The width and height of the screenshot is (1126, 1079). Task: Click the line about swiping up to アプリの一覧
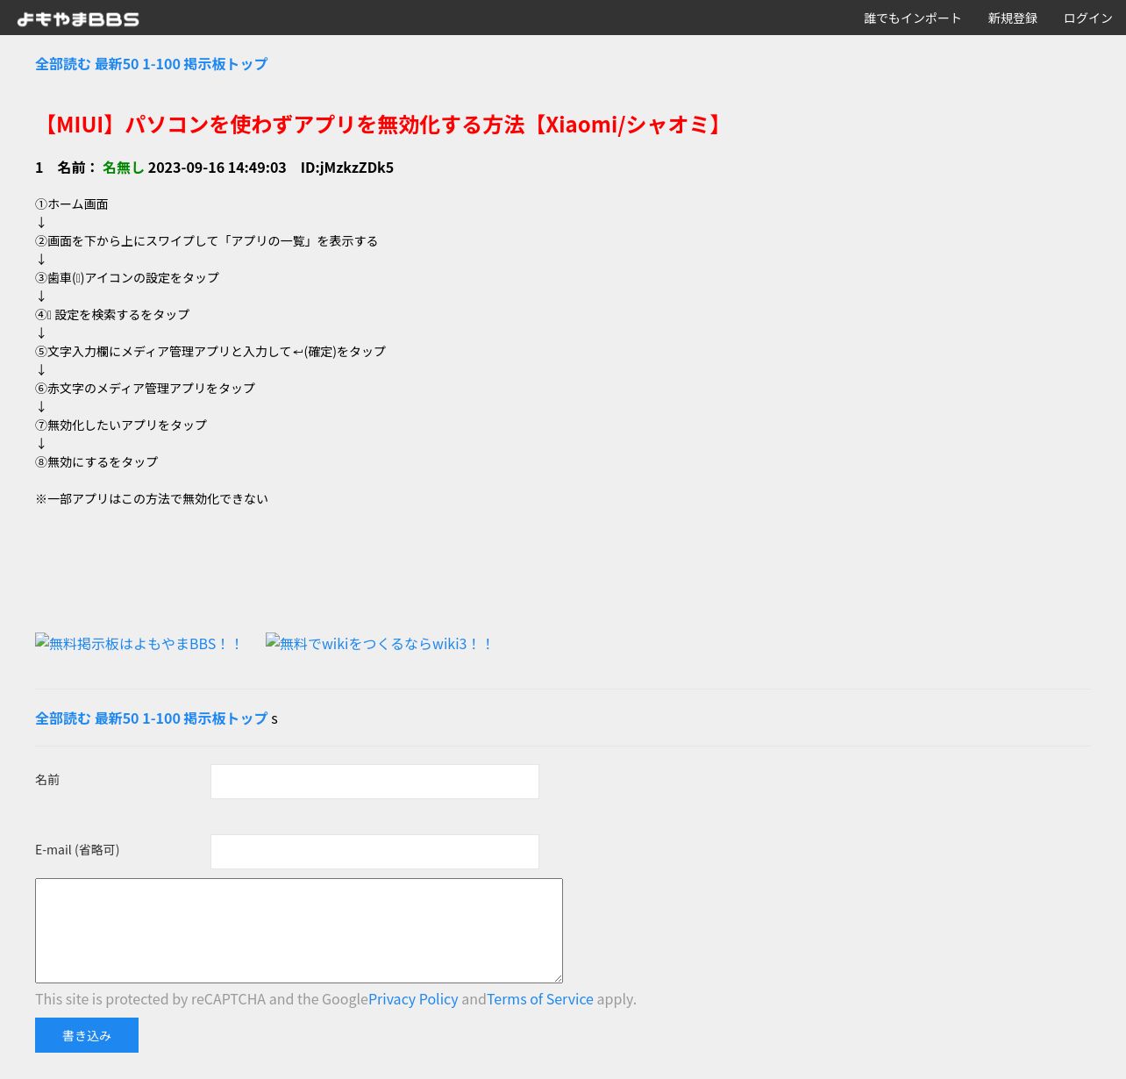click(207, 241)
